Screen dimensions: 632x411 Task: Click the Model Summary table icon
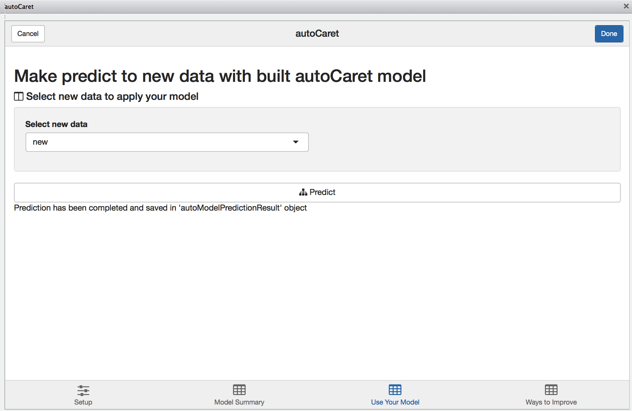coord(239,390)
